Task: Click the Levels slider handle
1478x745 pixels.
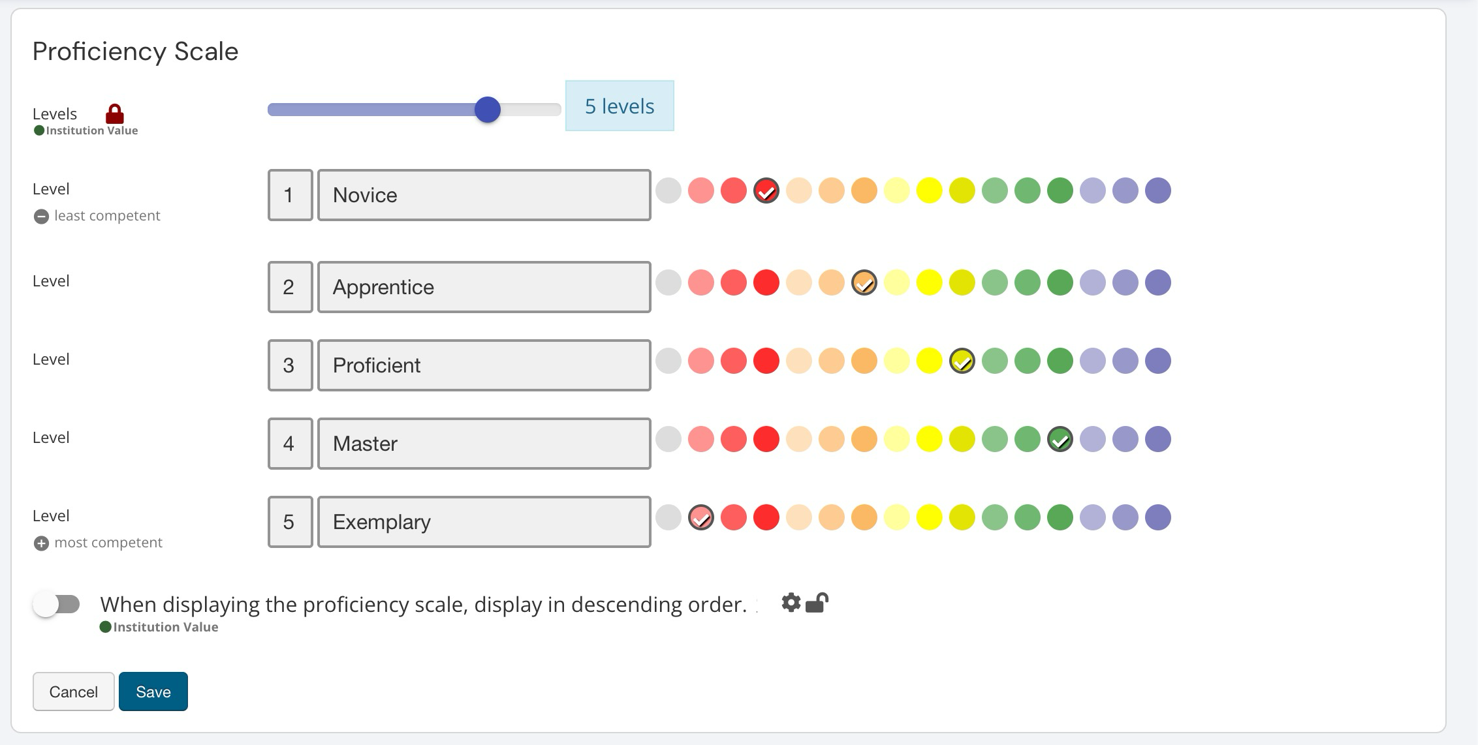Action: click(x=487, y=110)
